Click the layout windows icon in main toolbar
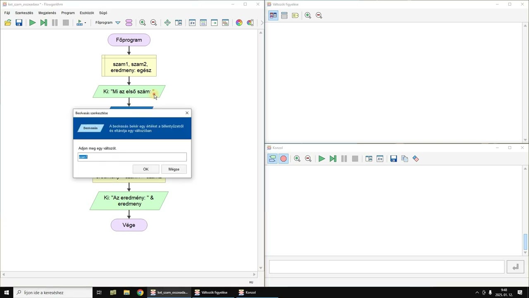 [x=179, y=23]
